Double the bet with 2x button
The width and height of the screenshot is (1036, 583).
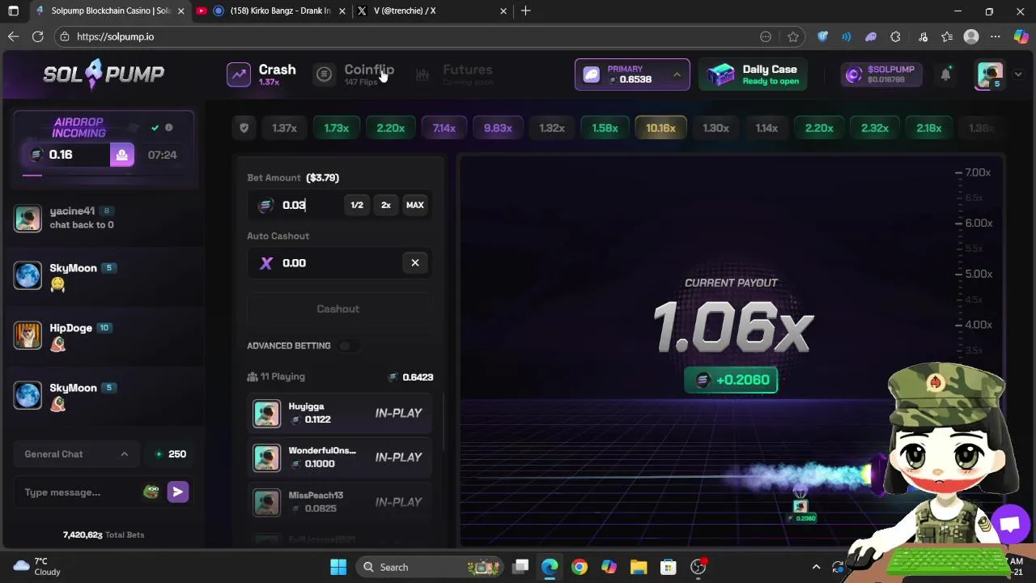point(386,205)
